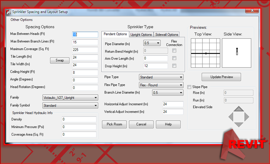Viewport: 270px width, 164px height.
Task: Expand the Pipe Type dropdown
Action: point(161,77)
